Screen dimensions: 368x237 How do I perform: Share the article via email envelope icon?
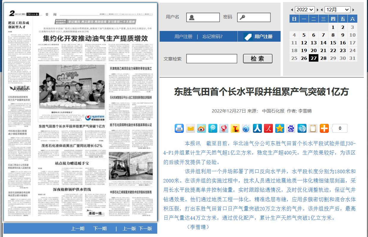(x=191, y=128)
